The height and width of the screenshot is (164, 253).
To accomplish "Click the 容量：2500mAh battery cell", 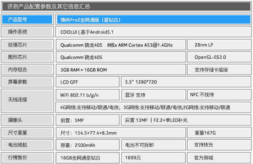I will pos(88,145).
